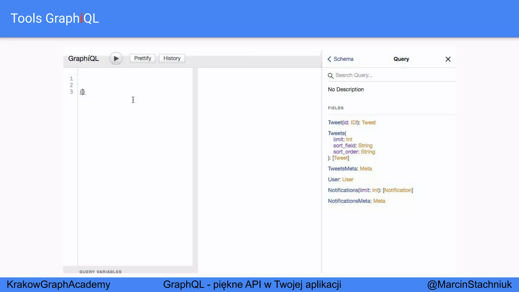Open the Notifications field
Viewport: 519px width, 292px height.
(343, 190)
